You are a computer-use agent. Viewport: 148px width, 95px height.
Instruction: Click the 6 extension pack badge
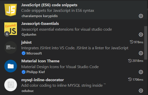pos(7,34)
